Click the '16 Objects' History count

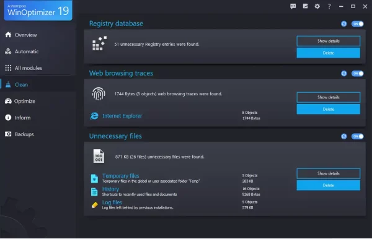[250, 189]
